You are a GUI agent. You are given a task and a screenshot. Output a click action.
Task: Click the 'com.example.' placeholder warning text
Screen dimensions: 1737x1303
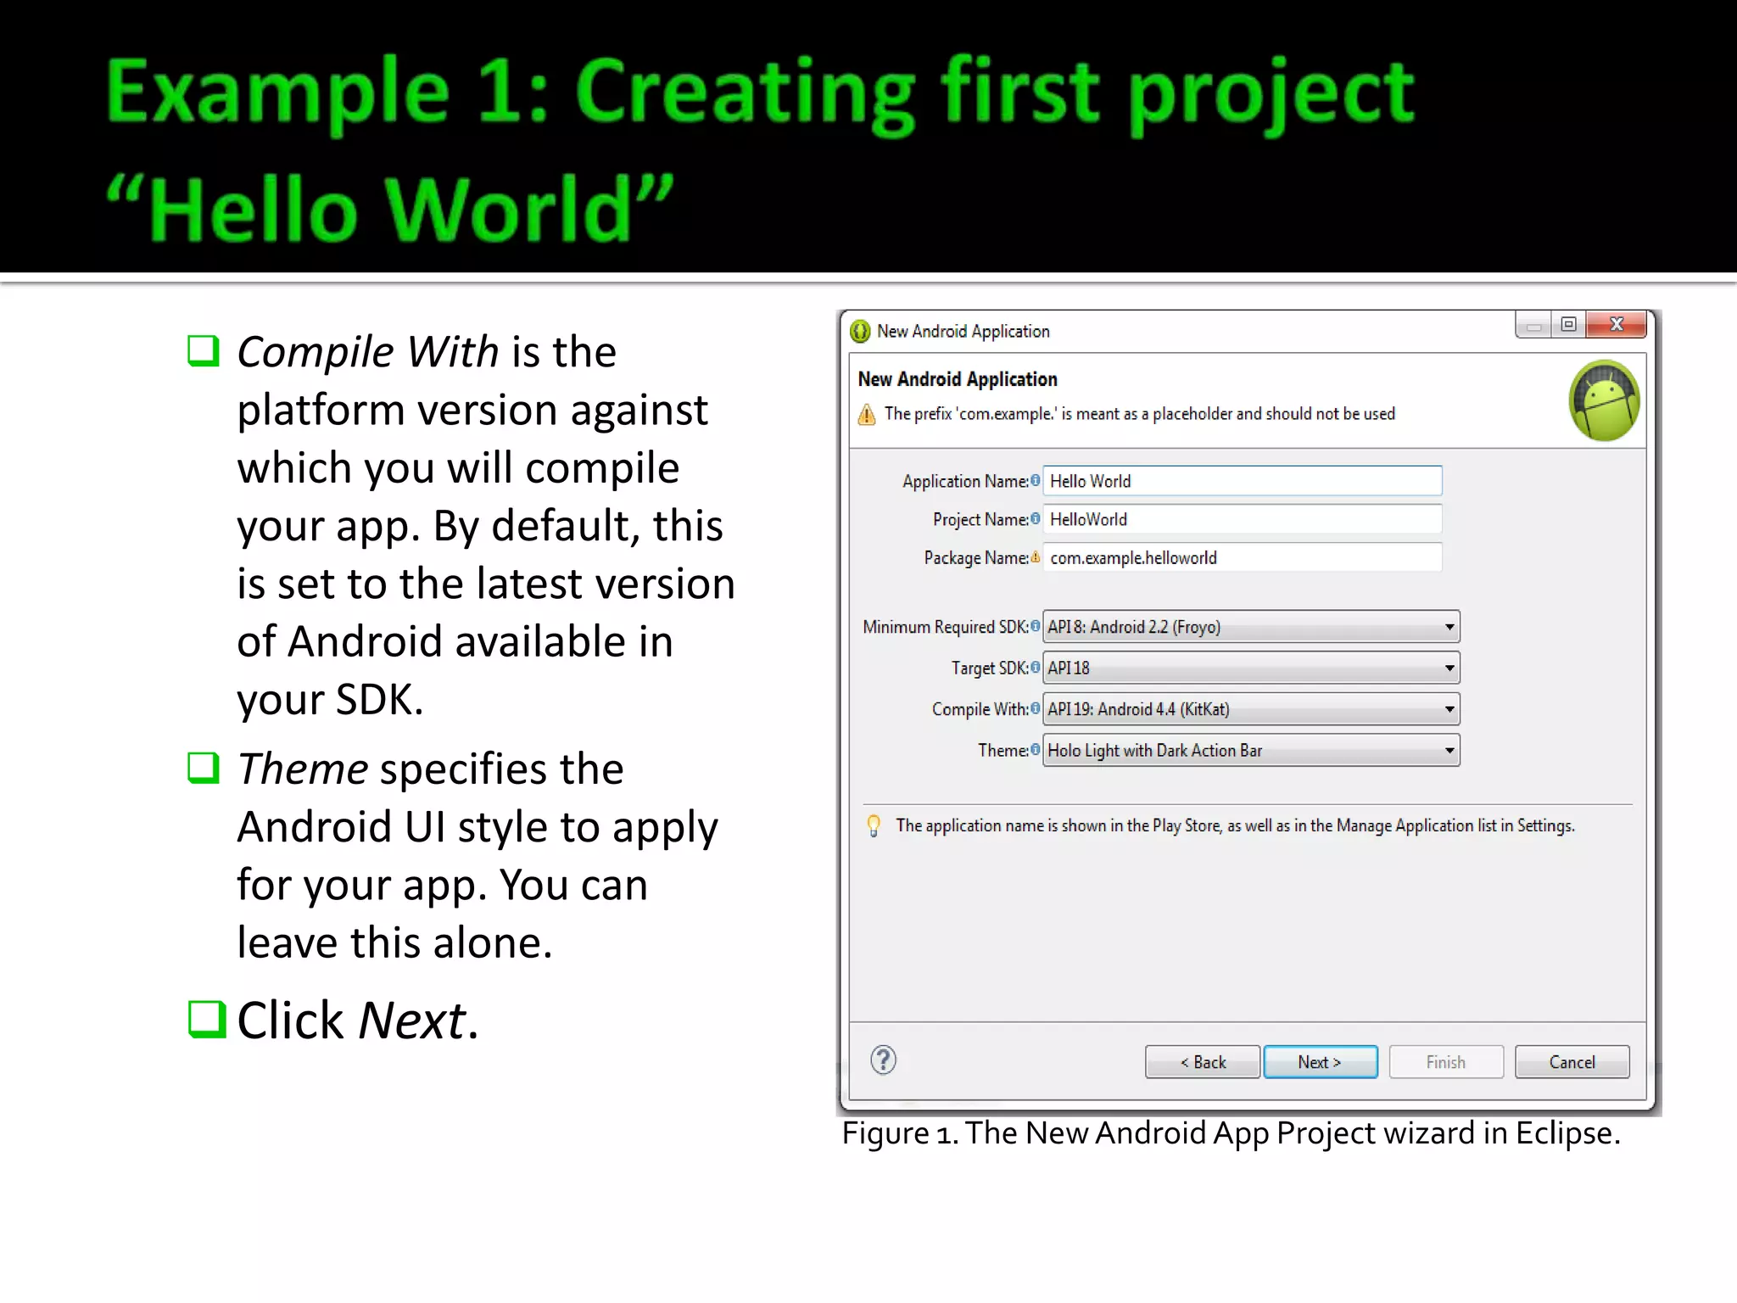pyautogui.click(x=1139, y=414)
